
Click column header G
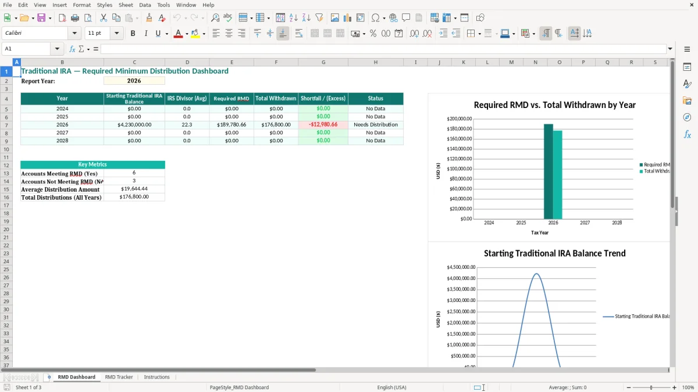(323, 62)
